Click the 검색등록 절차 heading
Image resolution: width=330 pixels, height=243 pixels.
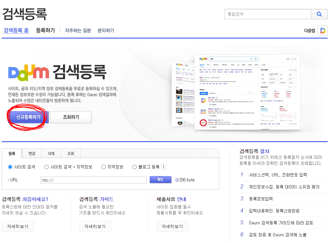[x=254, y=151]
